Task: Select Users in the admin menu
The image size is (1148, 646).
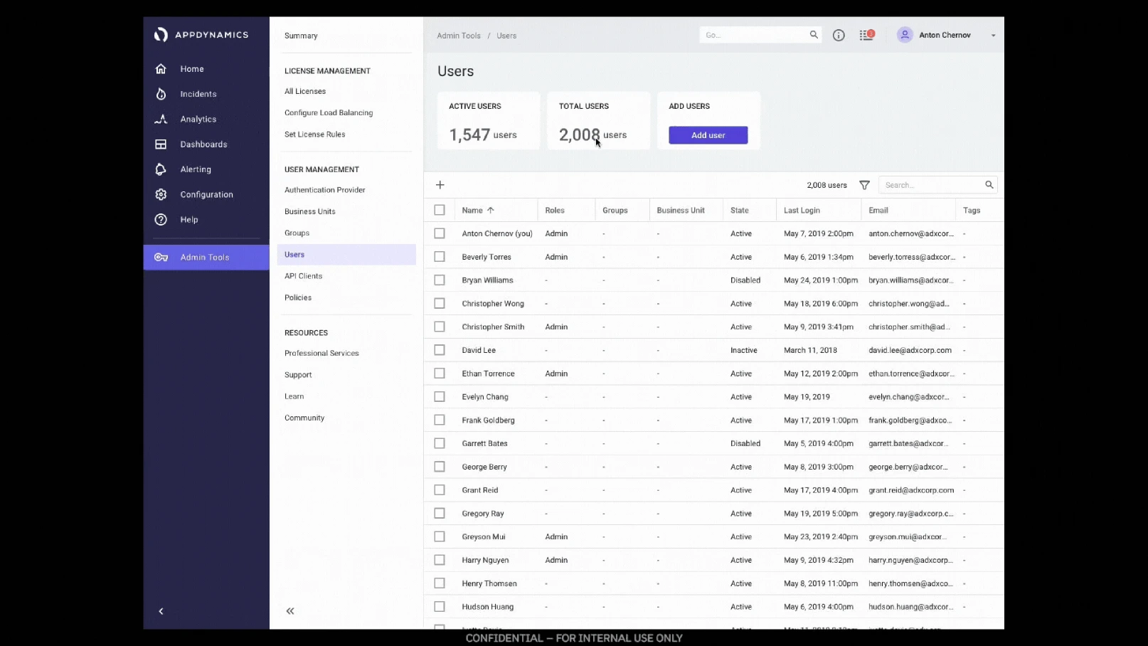Action: click(346, 255)
